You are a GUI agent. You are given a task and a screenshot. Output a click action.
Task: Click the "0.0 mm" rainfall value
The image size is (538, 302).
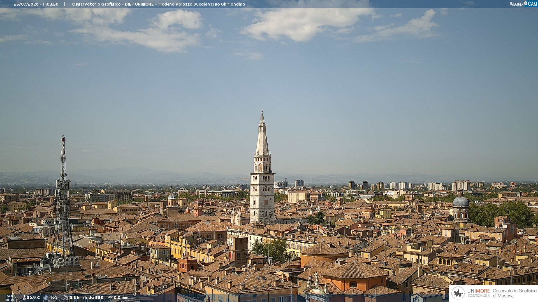tap(121, 298)
